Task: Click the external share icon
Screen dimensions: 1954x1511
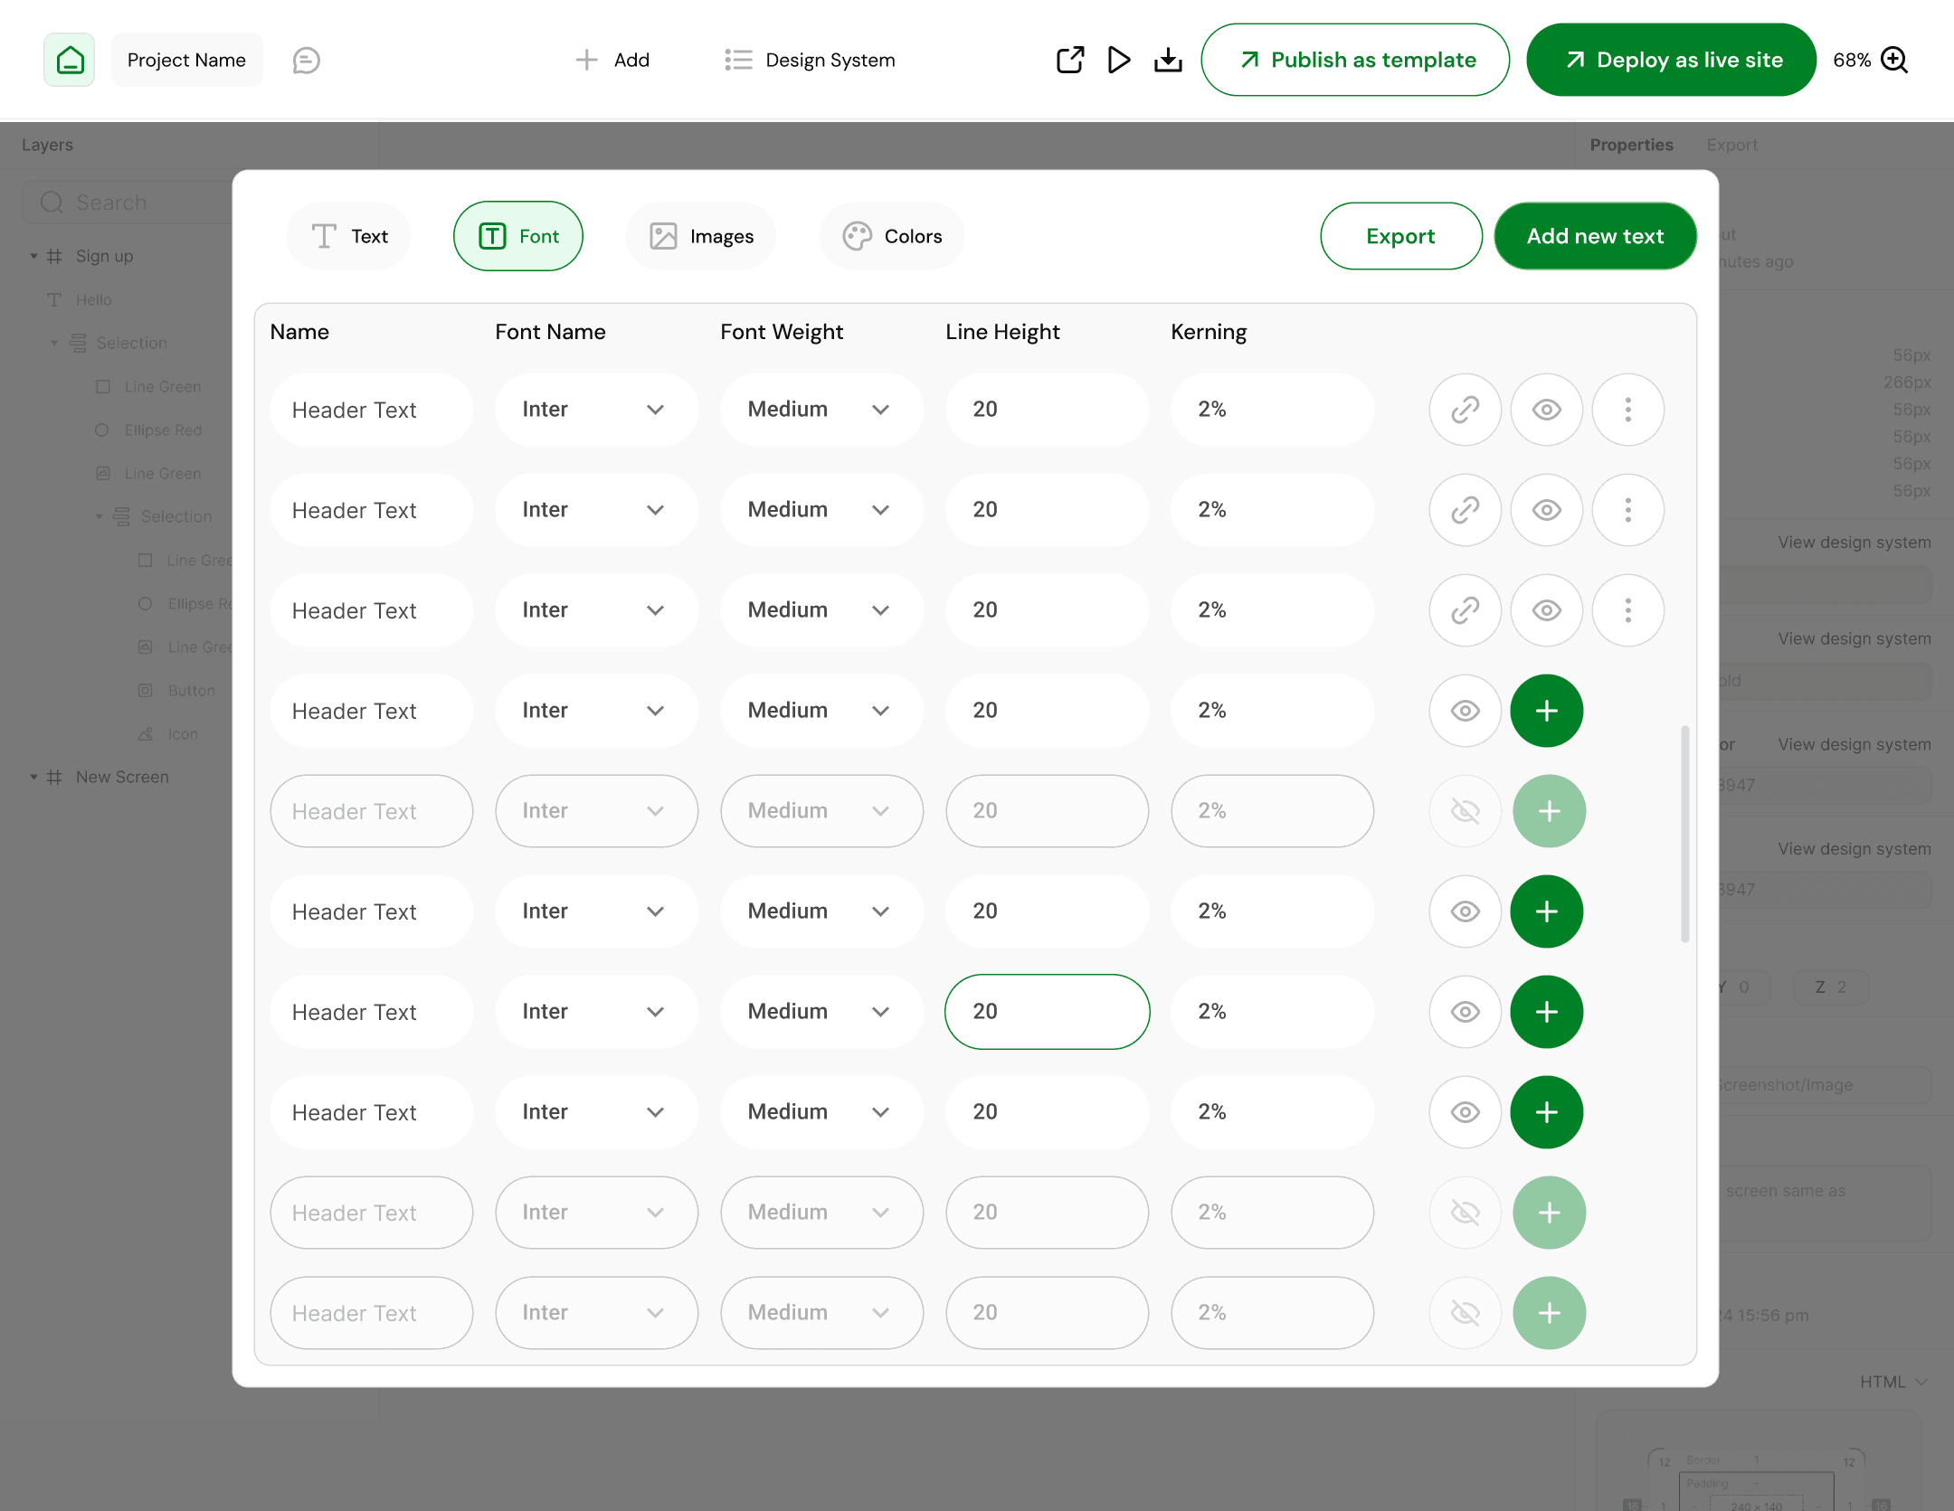Action: coord(1070,60)
